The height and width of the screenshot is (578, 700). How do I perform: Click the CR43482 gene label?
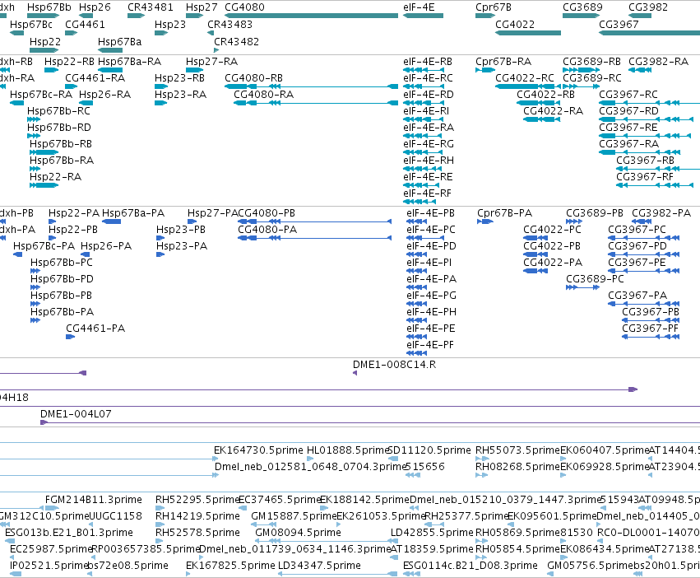click(237, 41)
